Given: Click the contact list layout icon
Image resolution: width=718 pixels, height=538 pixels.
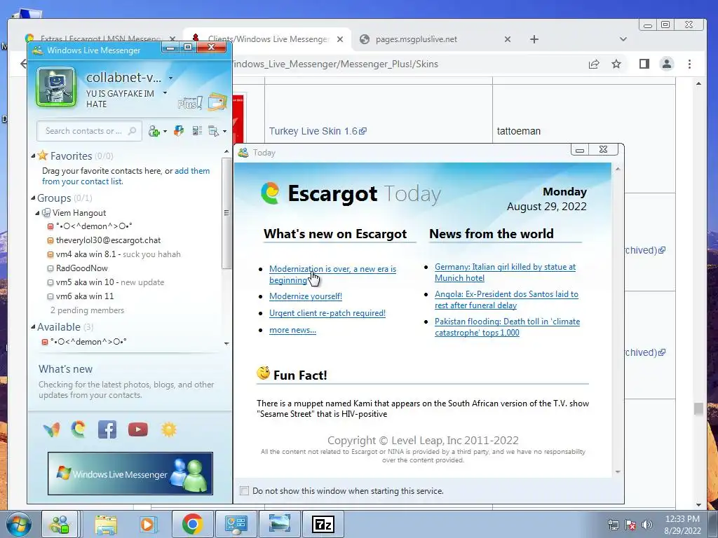Looking at the screenshot, I should [x=197, y=131].
